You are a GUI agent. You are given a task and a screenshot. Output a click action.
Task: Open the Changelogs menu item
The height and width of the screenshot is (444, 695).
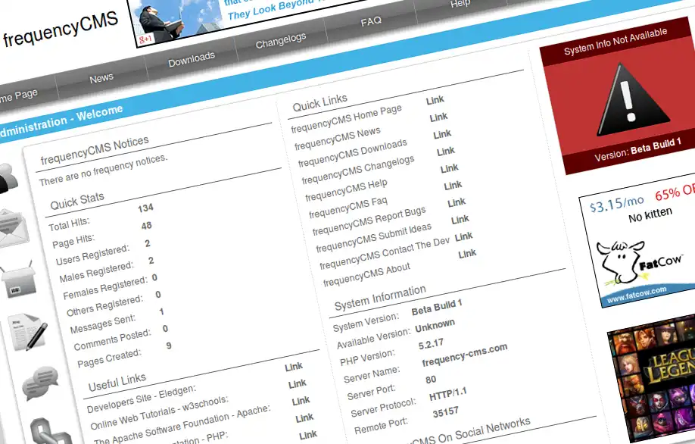[x=281, y=40]
